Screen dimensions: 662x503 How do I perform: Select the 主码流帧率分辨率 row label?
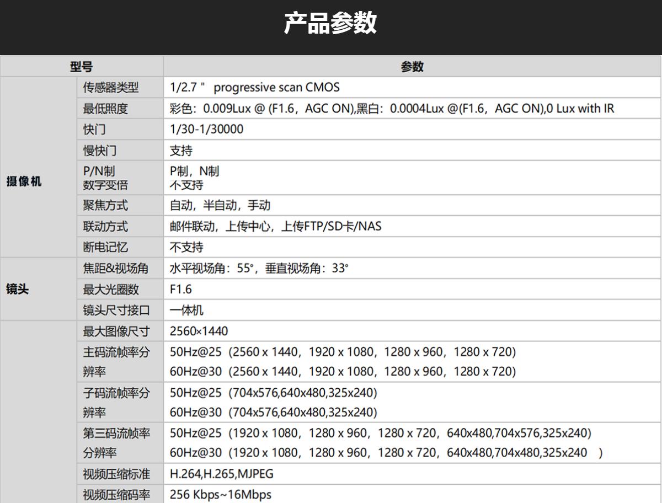[x=116, y=361]
